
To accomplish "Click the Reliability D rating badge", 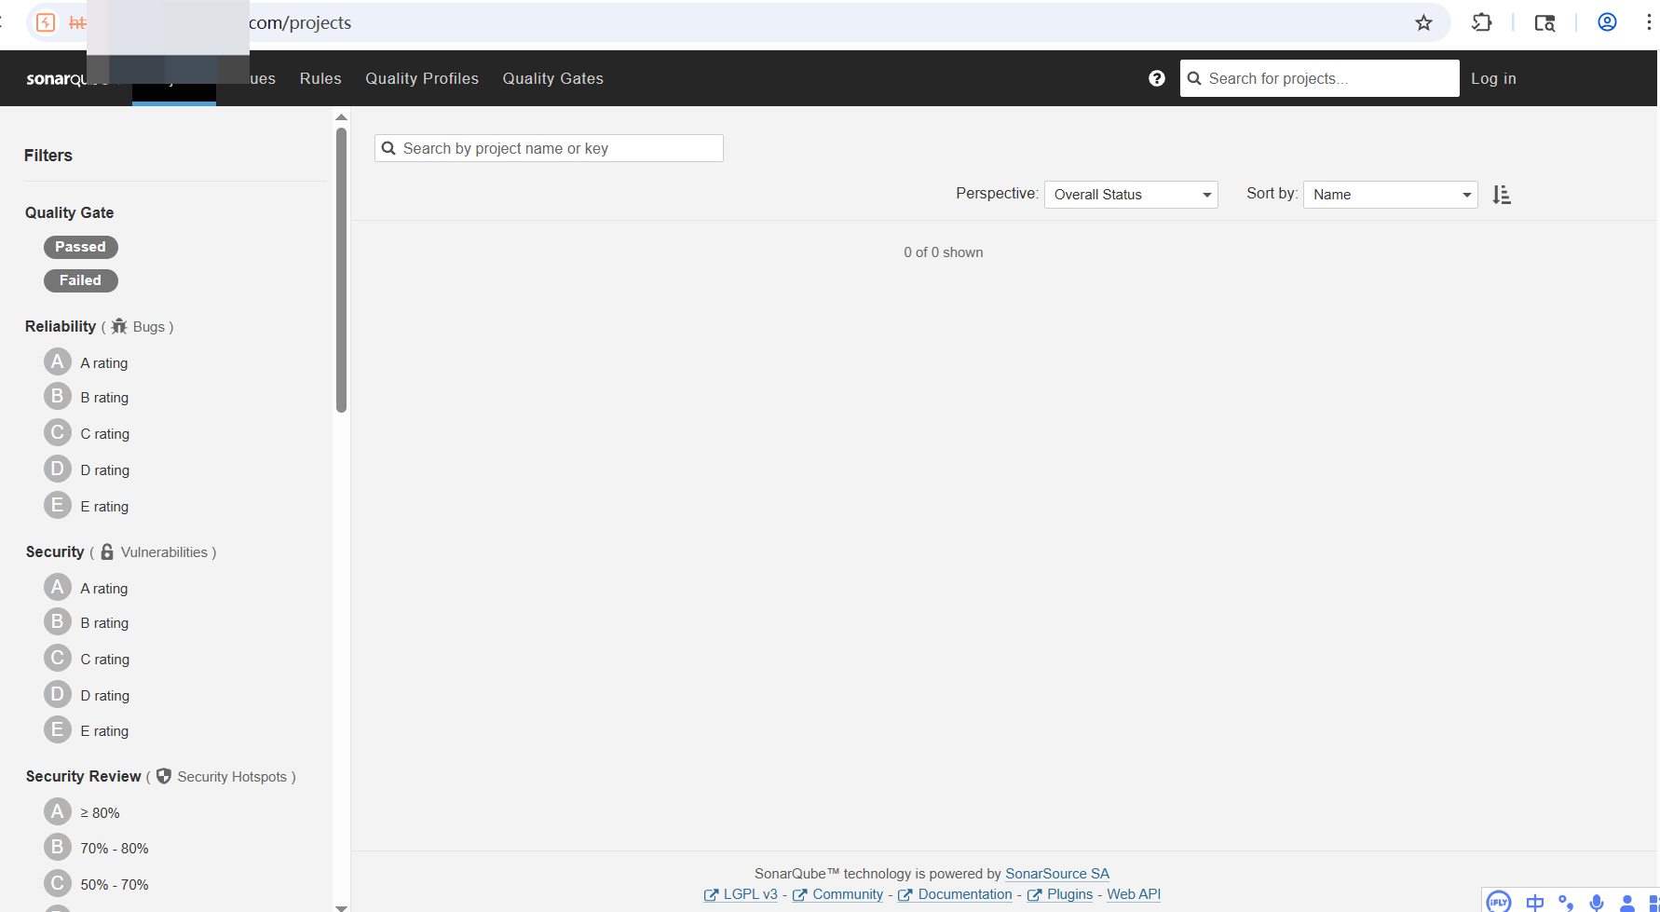I will (57, 469).
